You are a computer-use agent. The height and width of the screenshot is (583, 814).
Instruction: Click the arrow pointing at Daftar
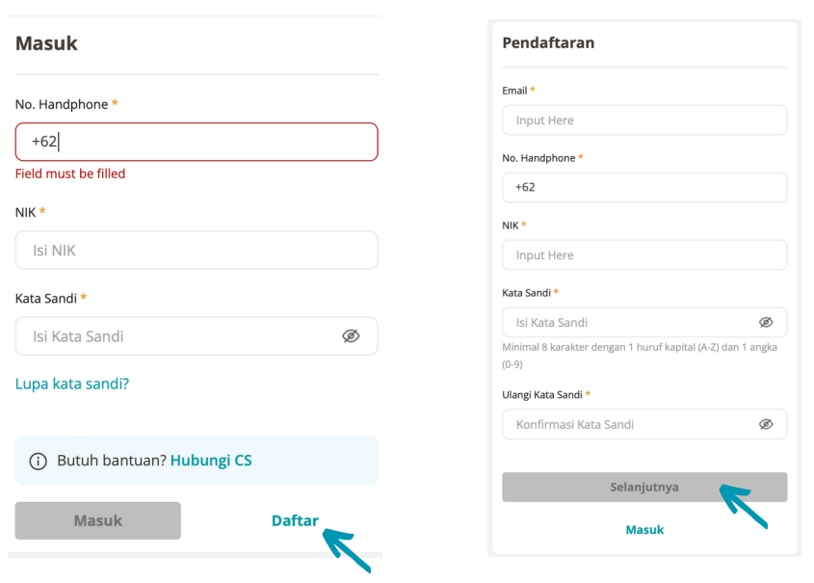pos(346,550)
